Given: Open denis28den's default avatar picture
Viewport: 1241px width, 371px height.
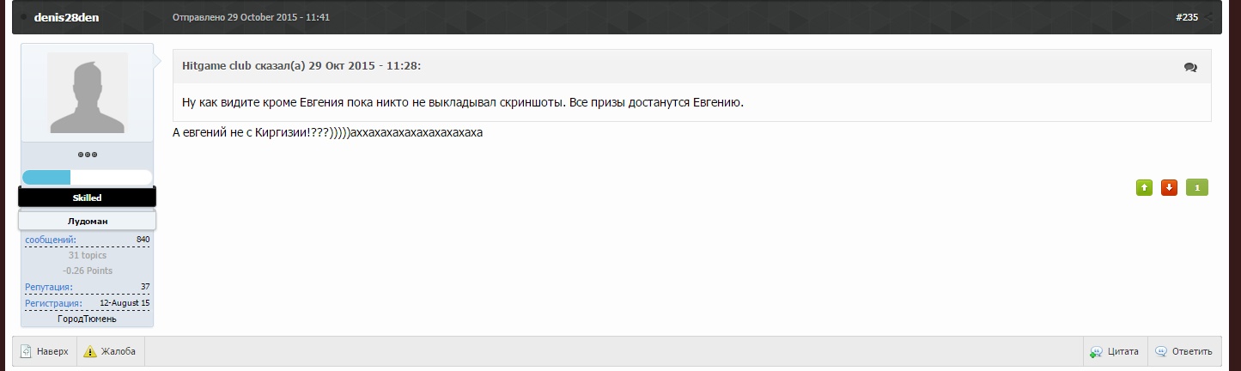Looking at the screenshot, I should pos(87,94).
